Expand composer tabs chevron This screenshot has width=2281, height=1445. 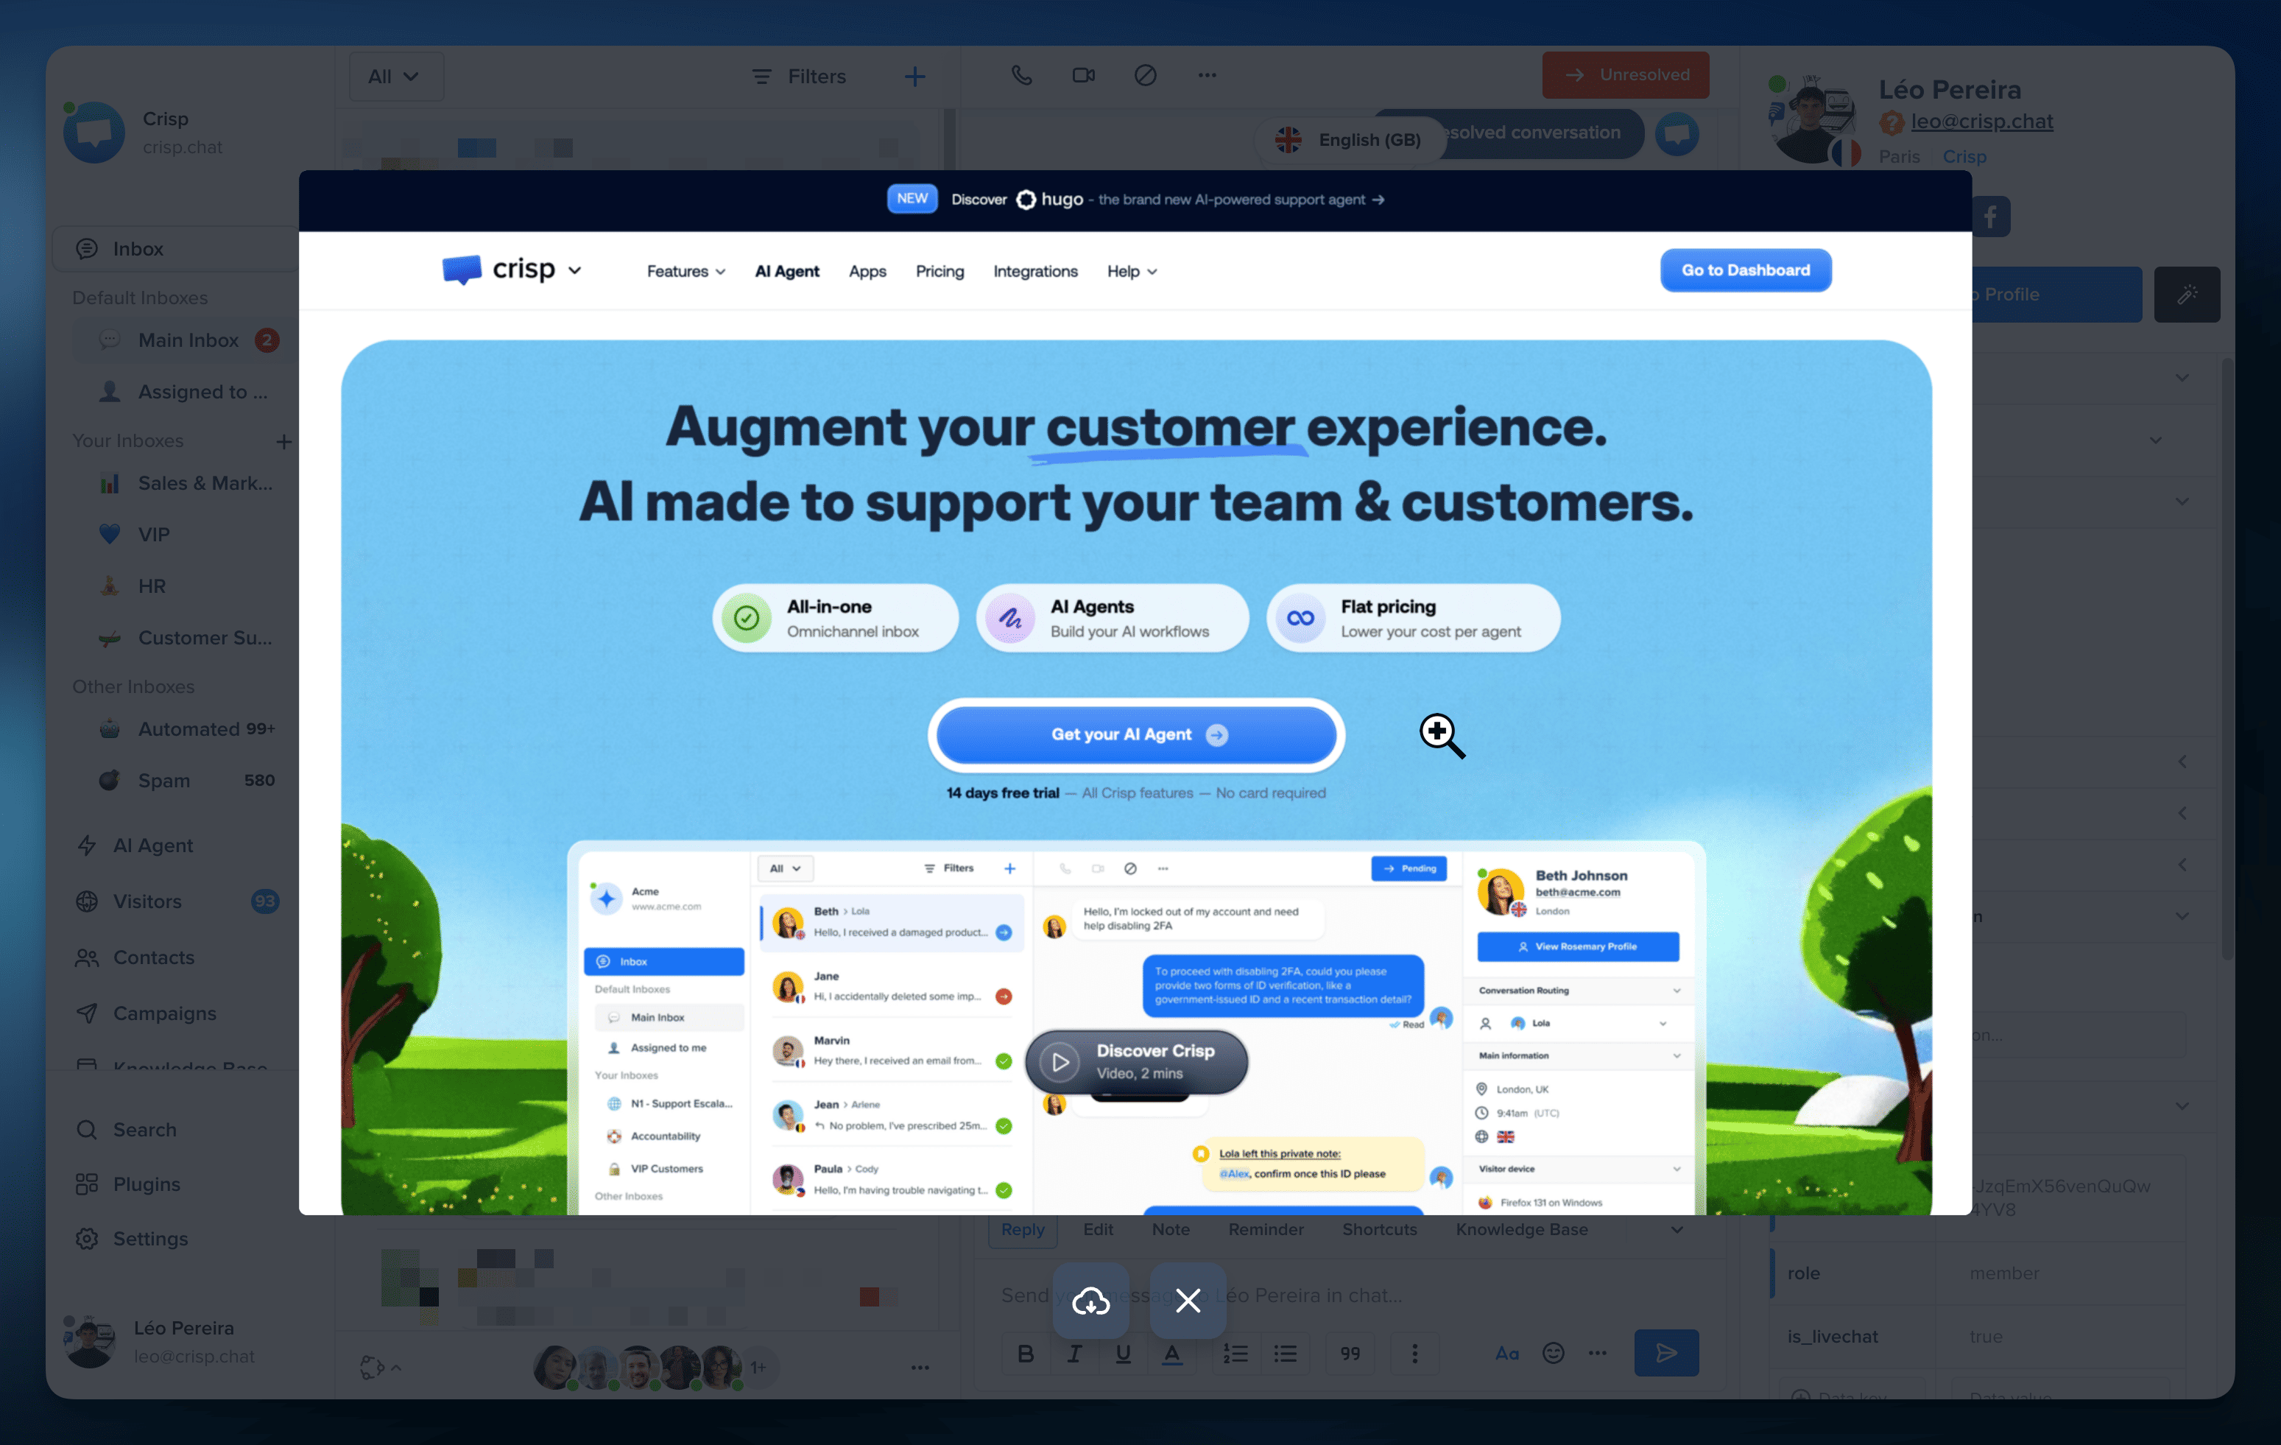1677,1230
